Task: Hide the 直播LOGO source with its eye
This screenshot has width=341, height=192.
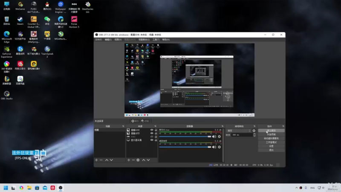Action: [152, 130]
